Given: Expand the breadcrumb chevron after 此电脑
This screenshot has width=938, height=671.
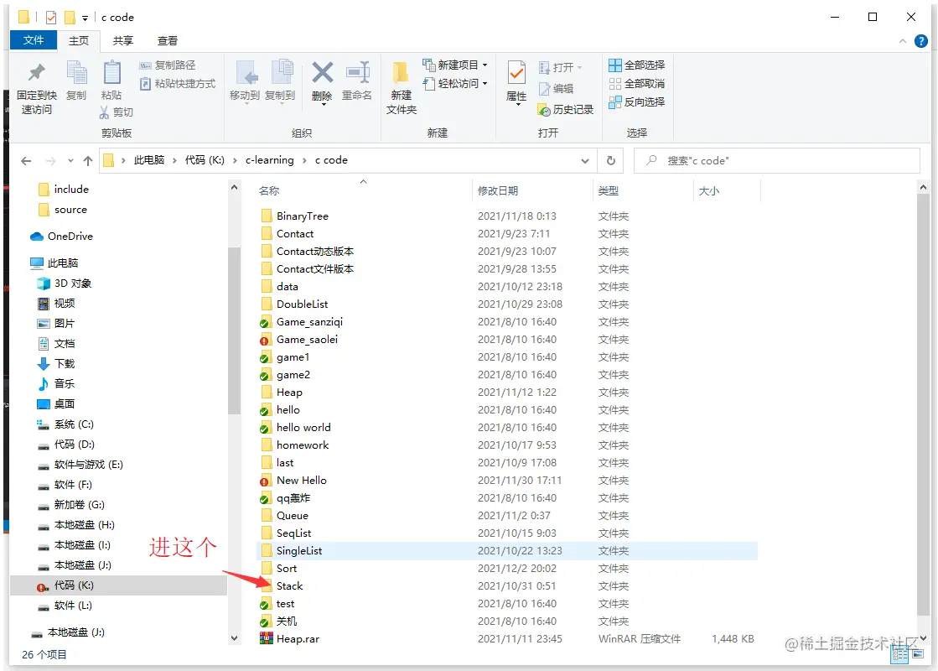Looking at the screenshot, I should click(x=174, y=160).
